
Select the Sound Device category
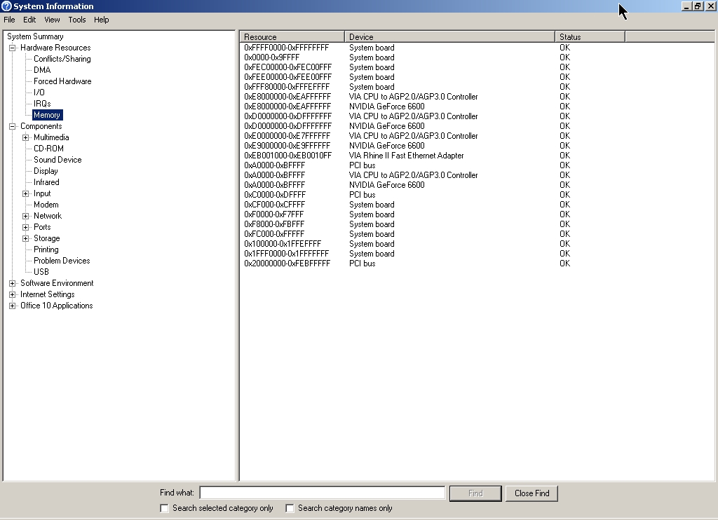[x=57, y=160]
